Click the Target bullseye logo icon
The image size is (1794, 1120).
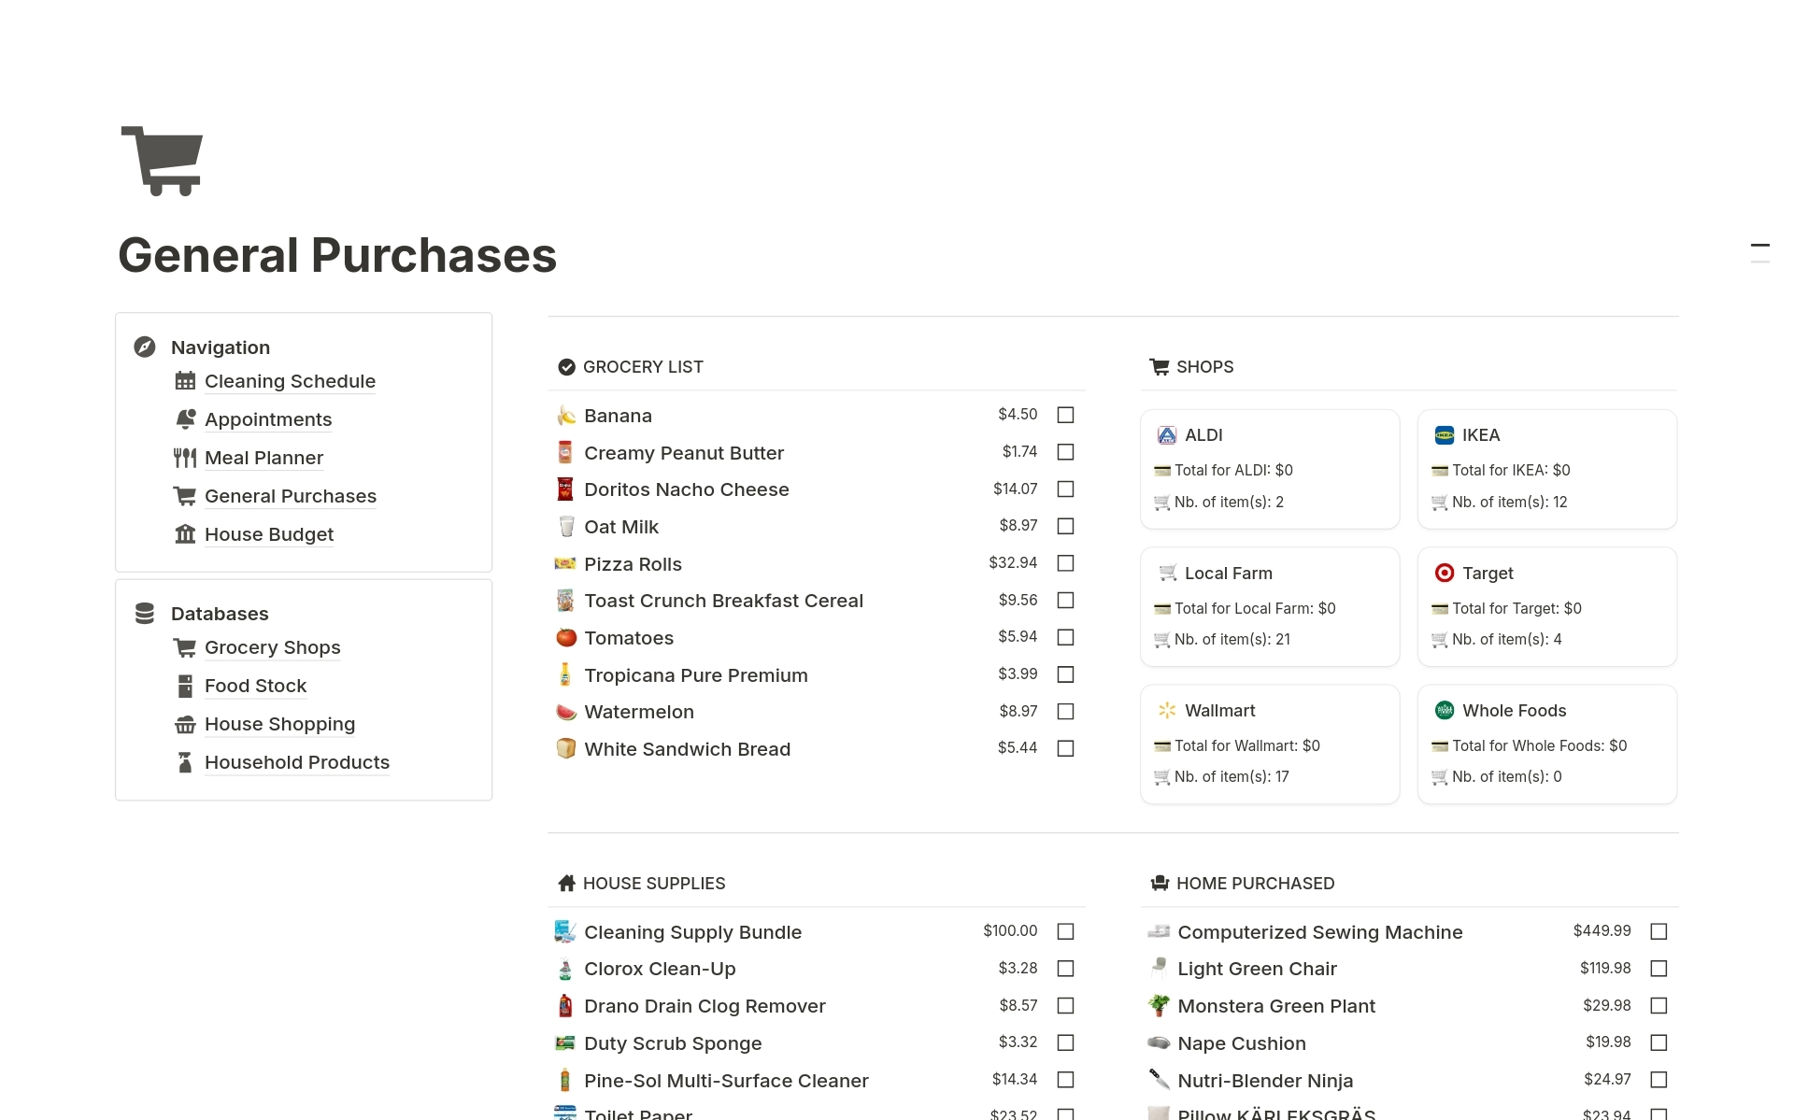(x=1445, y=574)
